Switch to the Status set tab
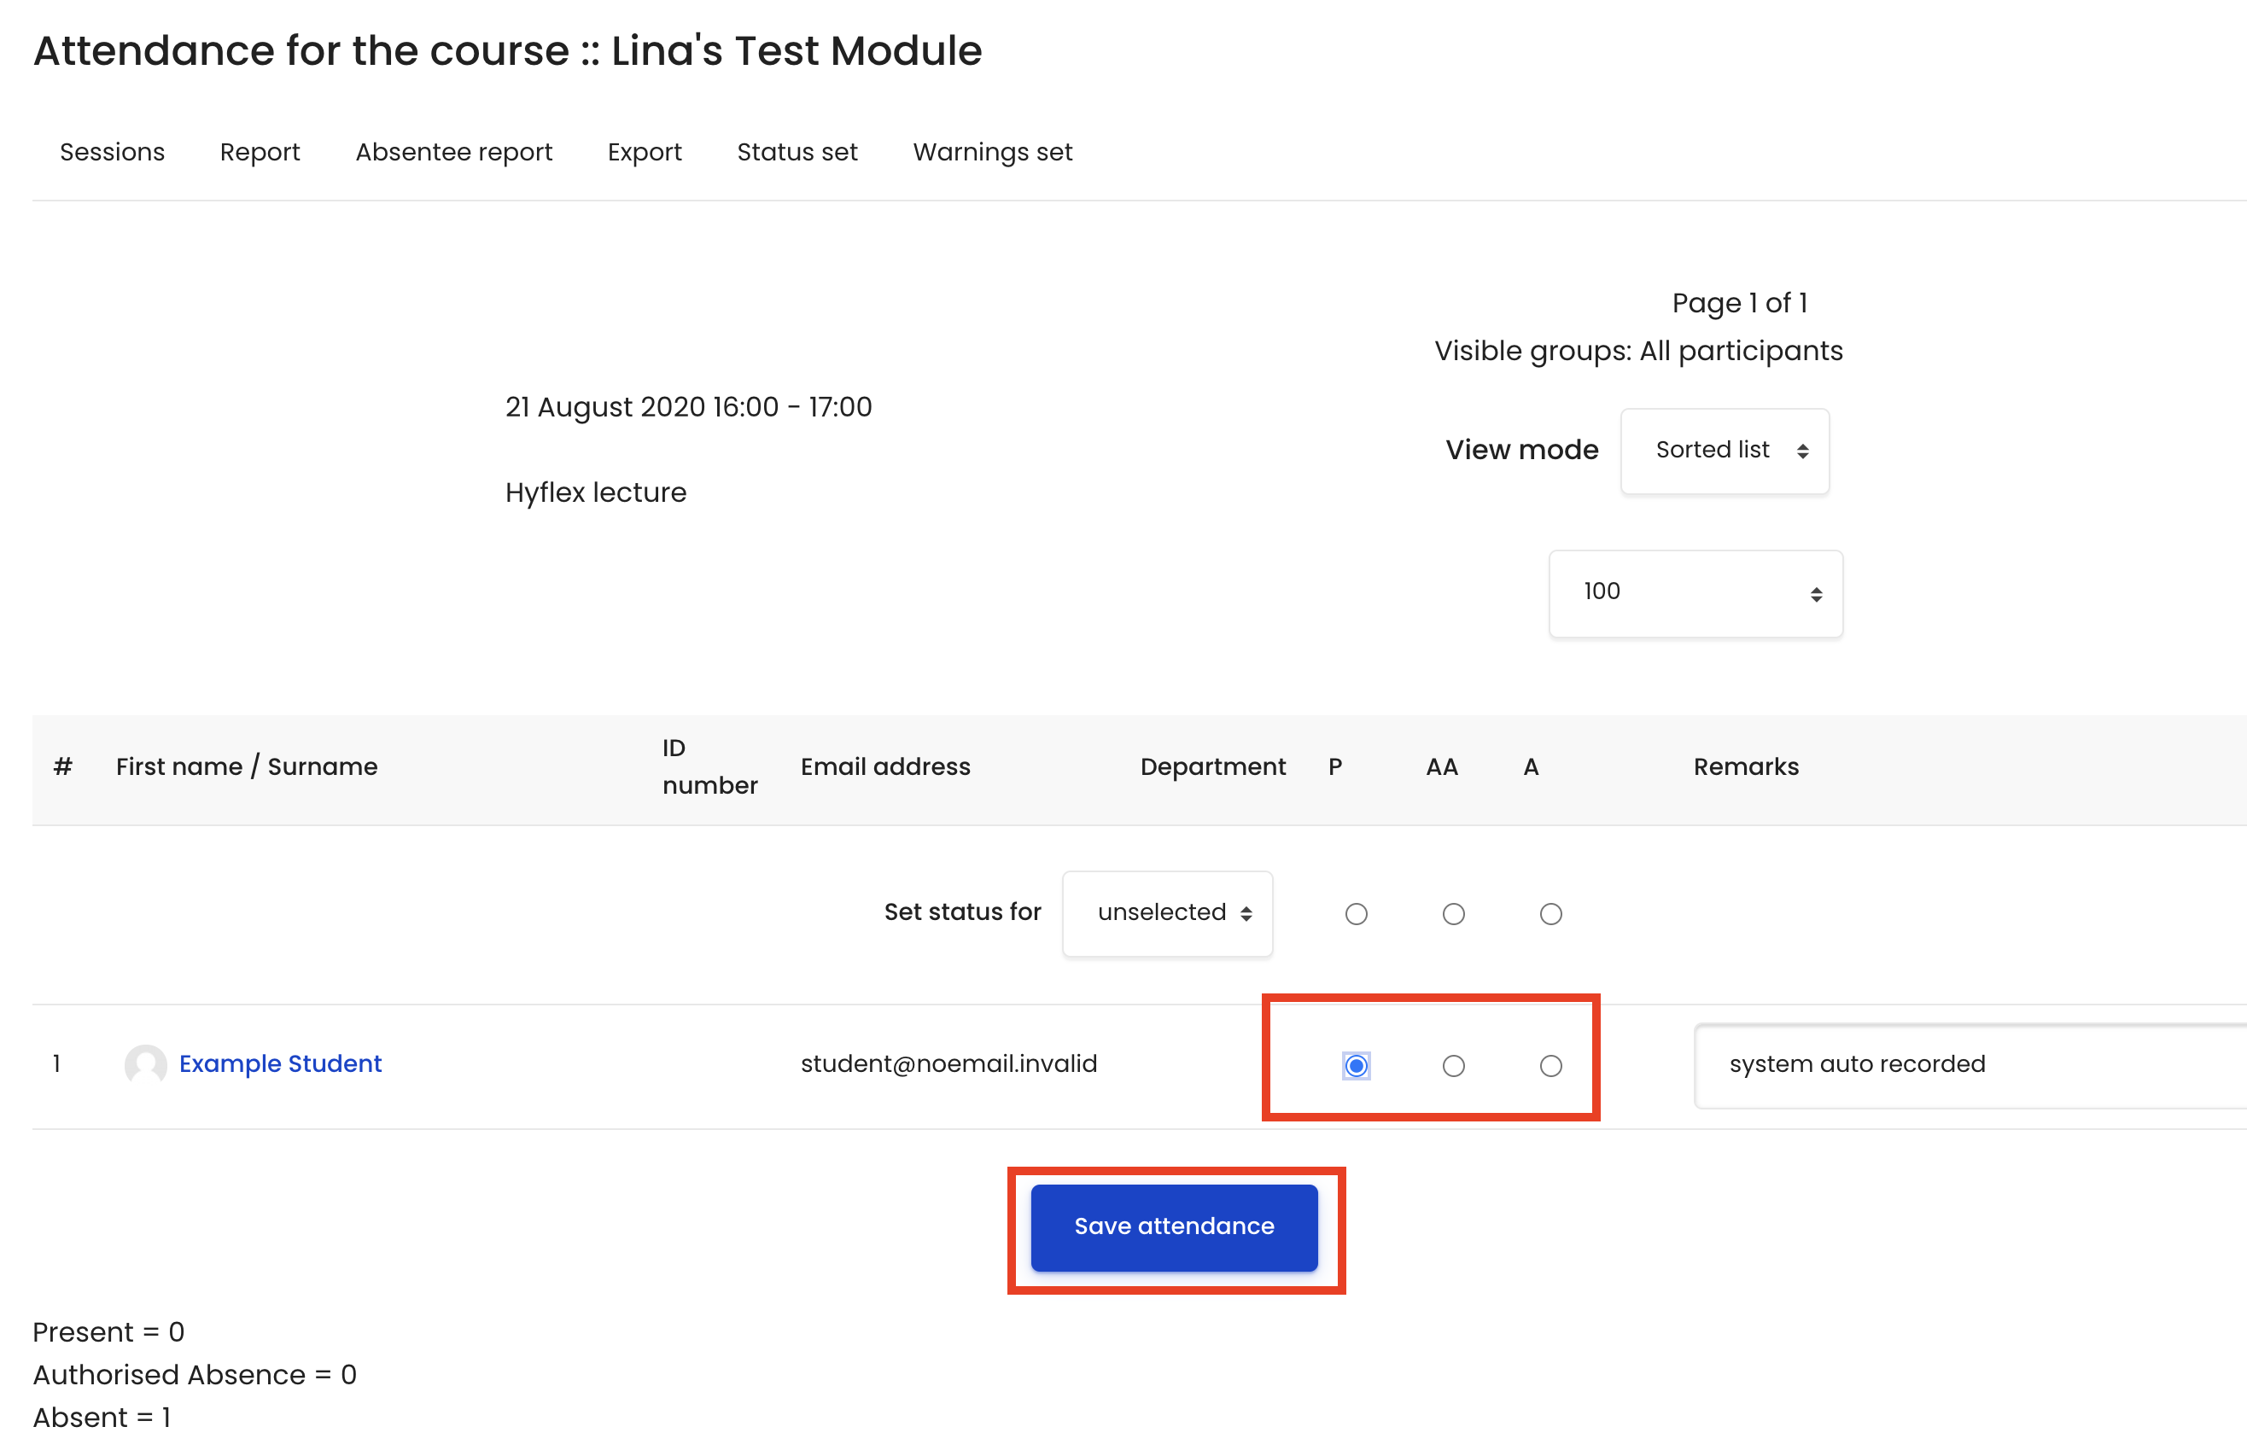Viewport: 2247px width, 1456px height. click(x=797, y=152)
